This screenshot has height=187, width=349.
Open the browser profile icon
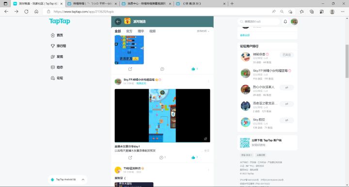coord(332,12)
